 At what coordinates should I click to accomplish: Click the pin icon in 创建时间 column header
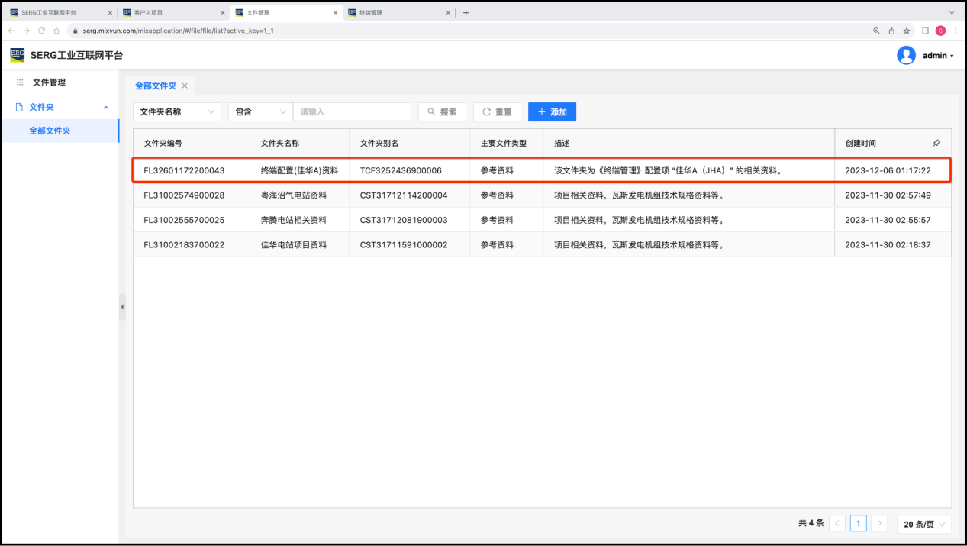(936, 143)
